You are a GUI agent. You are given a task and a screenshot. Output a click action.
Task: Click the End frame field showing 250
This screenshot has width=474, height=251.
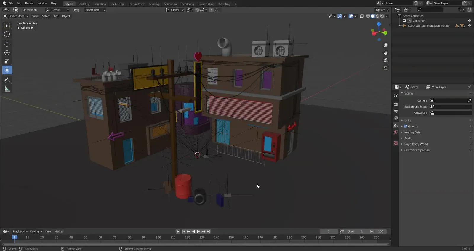(377, 231)
